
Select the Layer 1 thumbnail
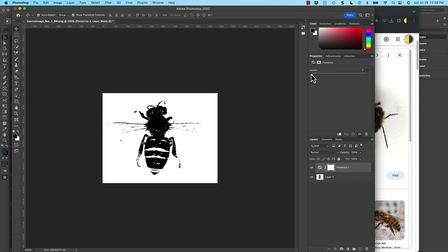[x=320, y=177]
